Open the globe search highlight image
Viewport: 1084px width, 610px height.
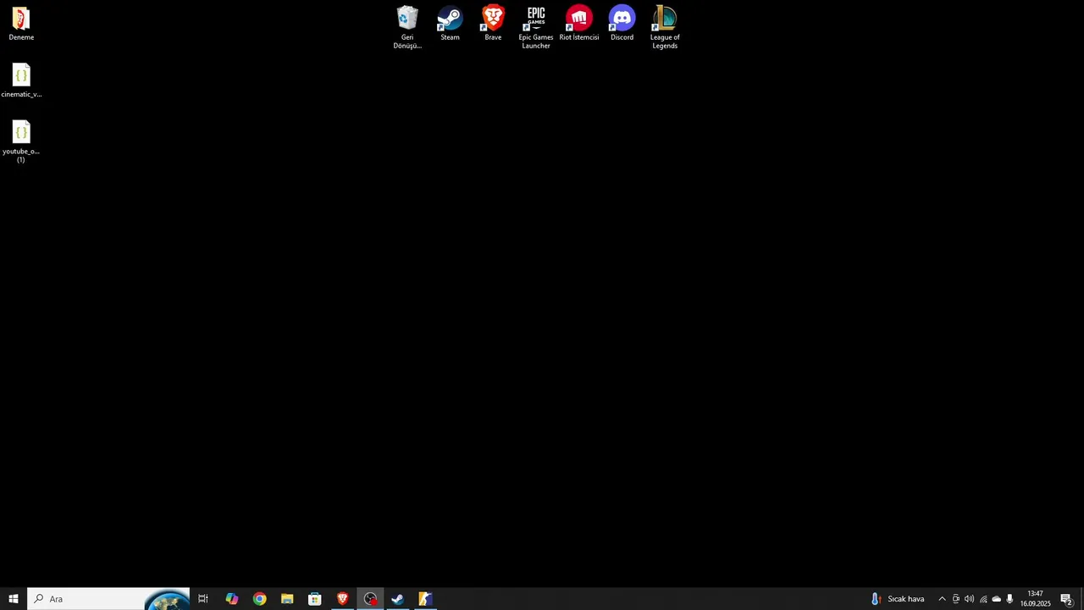pyautogui.click(x=167, y=600)
